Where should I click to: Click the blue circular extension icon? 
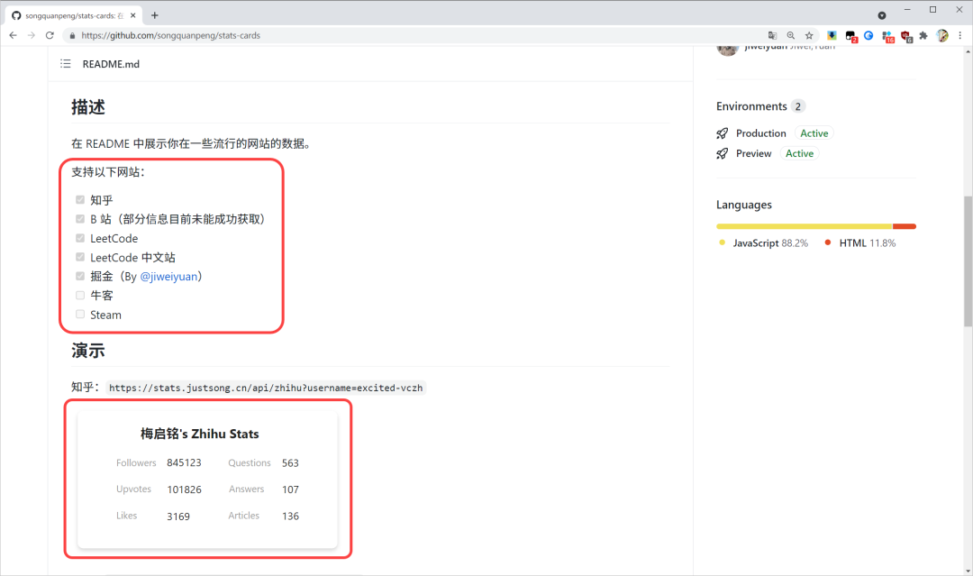868,35
